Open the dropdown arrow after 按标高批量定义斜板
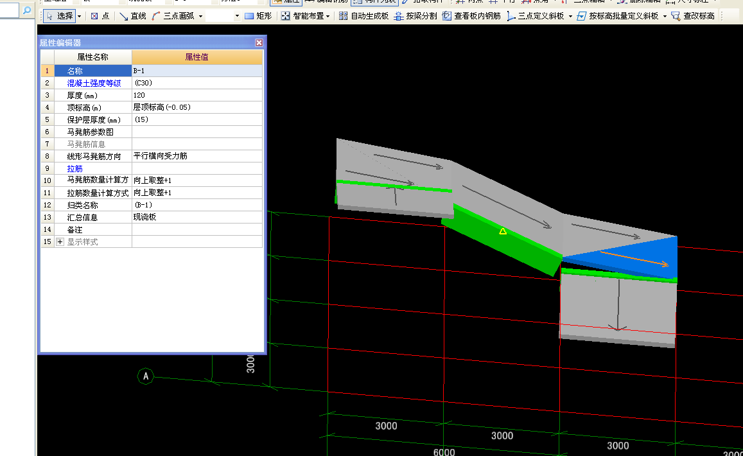The width and height of the screenshot is (743, 456). click(665, 16)
